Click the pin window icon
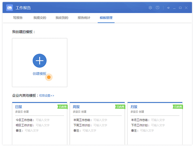The height and width of the screenshot is (147, 194). coord(168,8)
